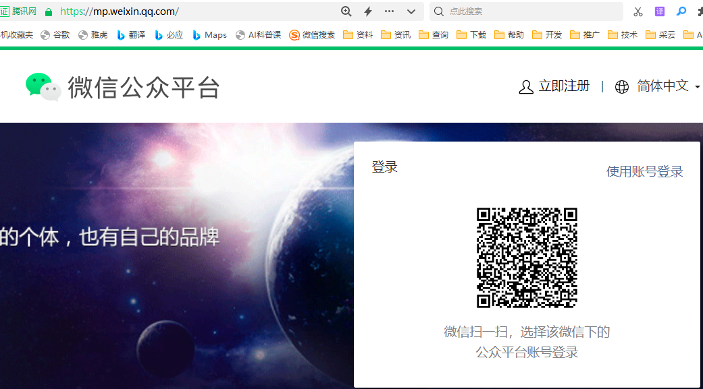Screen dimensions: 703x389
Task: Open the 采云 bookmark folder
Action: pyautogui.click(x=660, y=35)
